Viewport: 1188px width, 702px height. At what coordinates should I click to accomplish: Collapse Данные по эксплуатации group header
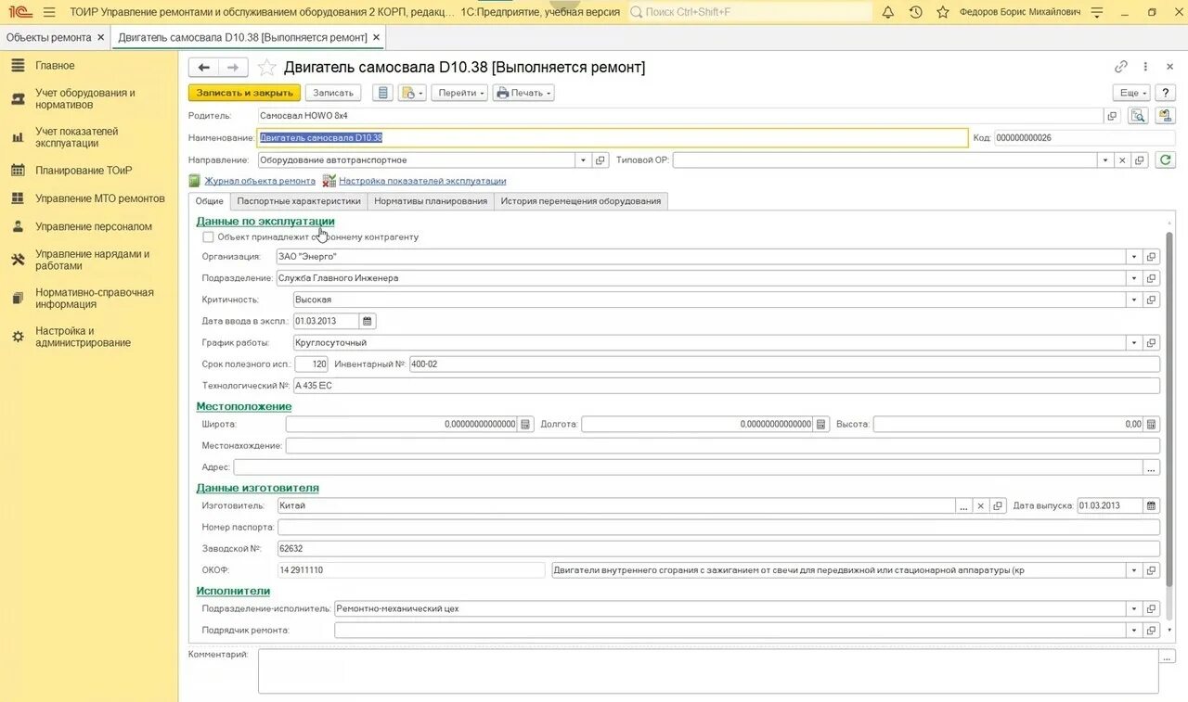click(x=265, y=221)
